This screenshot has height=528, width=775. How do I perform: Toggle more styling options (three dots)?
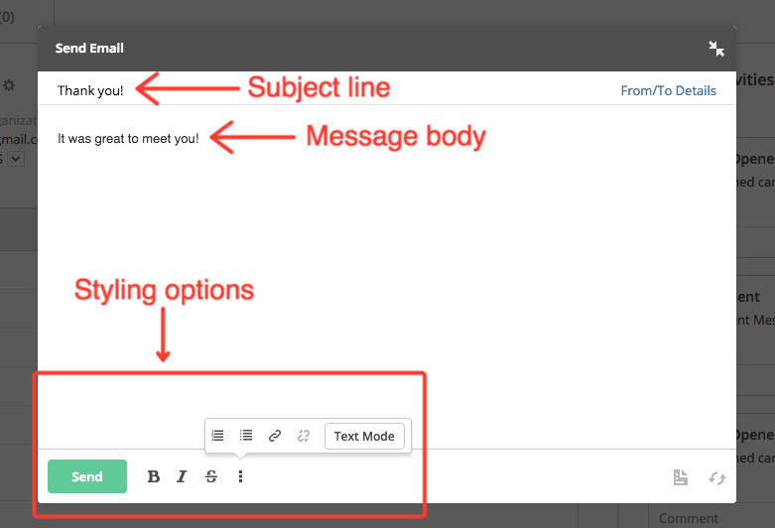[x=240, y=476]
